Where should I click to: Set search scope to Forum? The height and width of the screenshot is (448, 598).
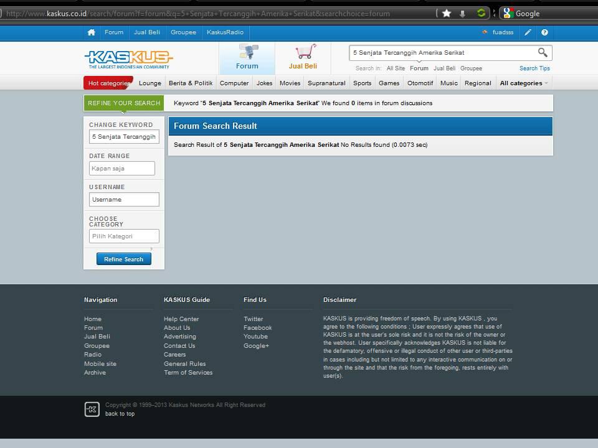click(419, 68)
